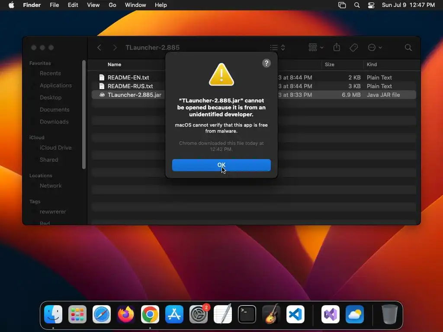Screen dimensions: 443x332
Task: Open Spotlight search in menu bar
Action: [x=357, y=5]
